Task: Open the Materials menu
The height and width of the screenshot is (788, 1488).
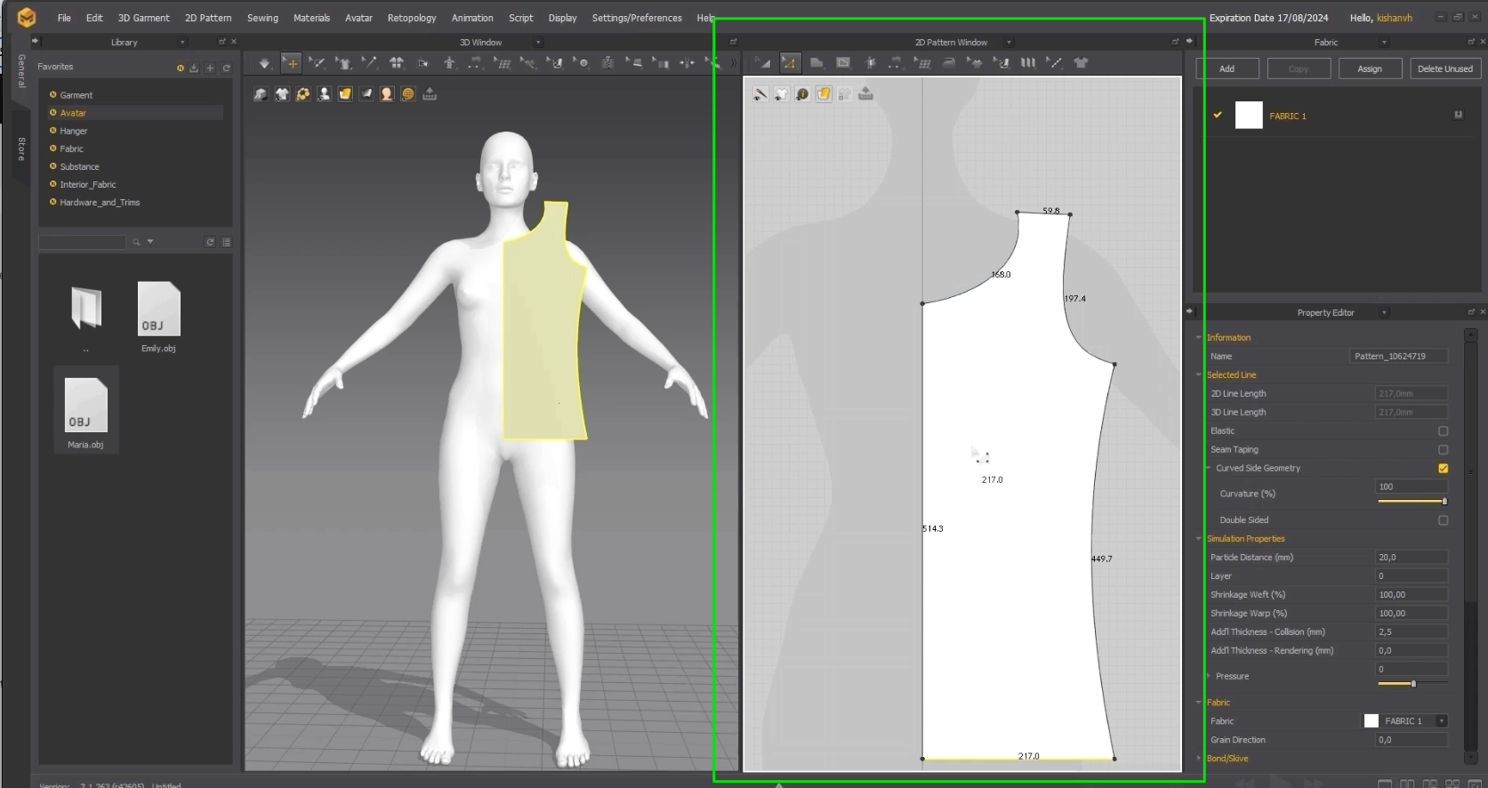Action: pos(311,18)
